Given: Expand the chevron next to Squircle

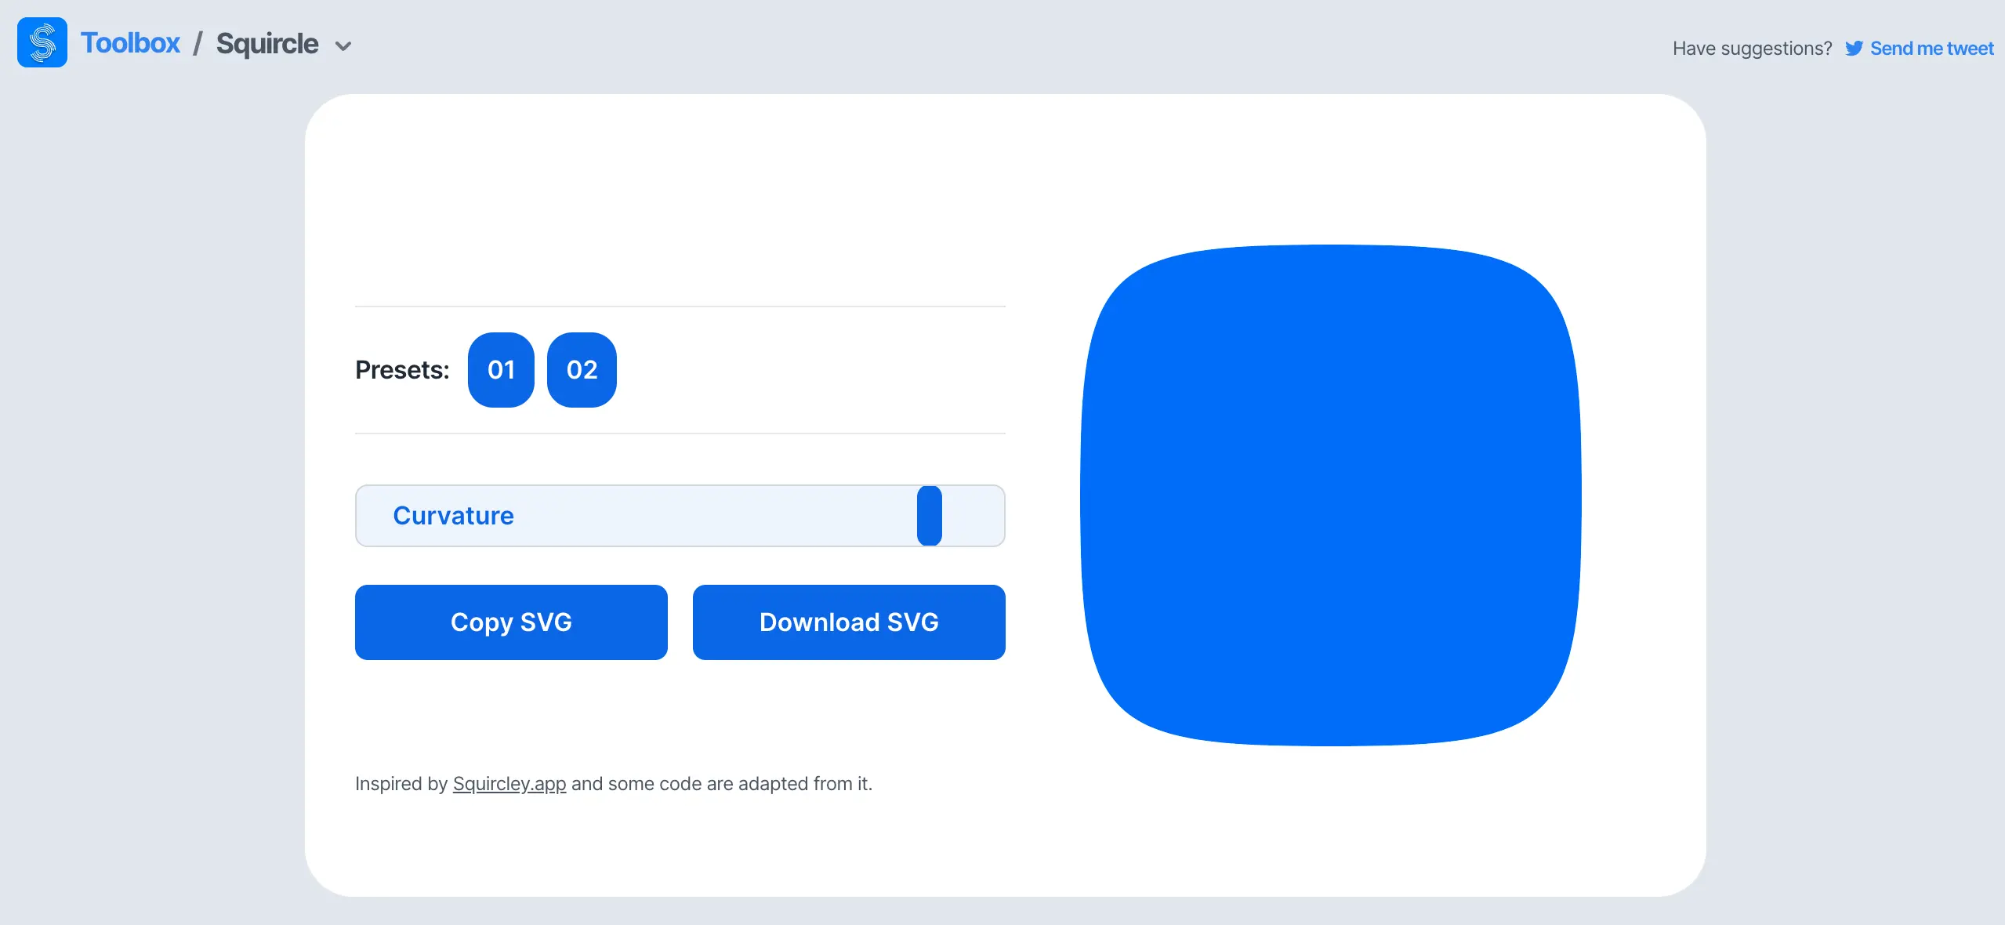Looking at the screenshot, I should point(343,46).
